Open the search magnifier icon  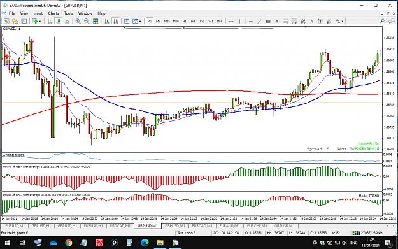pyautogui.click(x=383, y=21)
